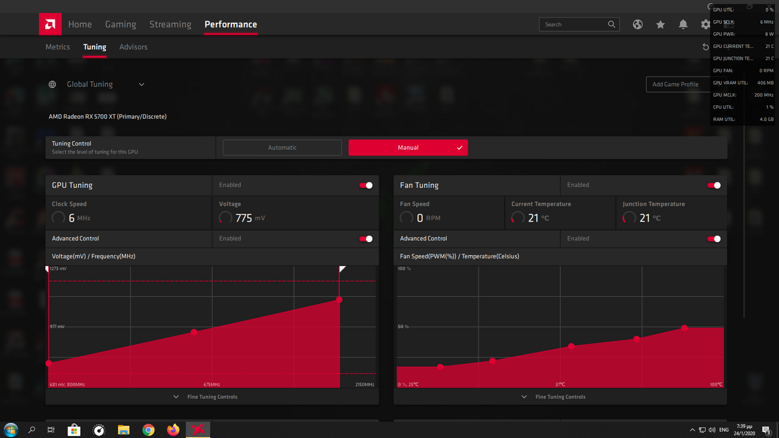Image resolution: width=779 pixels, height=438 pixels.
Task: Expand Fan Fine Tuning Controls
Action: pyautogui.click(x=554, y=397)
